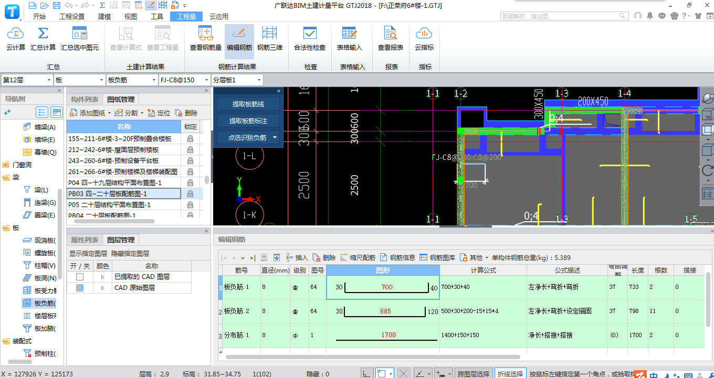
Task: Open 查看钢筋量 rebar quantity viewer
Action: [x=206, y=39]
